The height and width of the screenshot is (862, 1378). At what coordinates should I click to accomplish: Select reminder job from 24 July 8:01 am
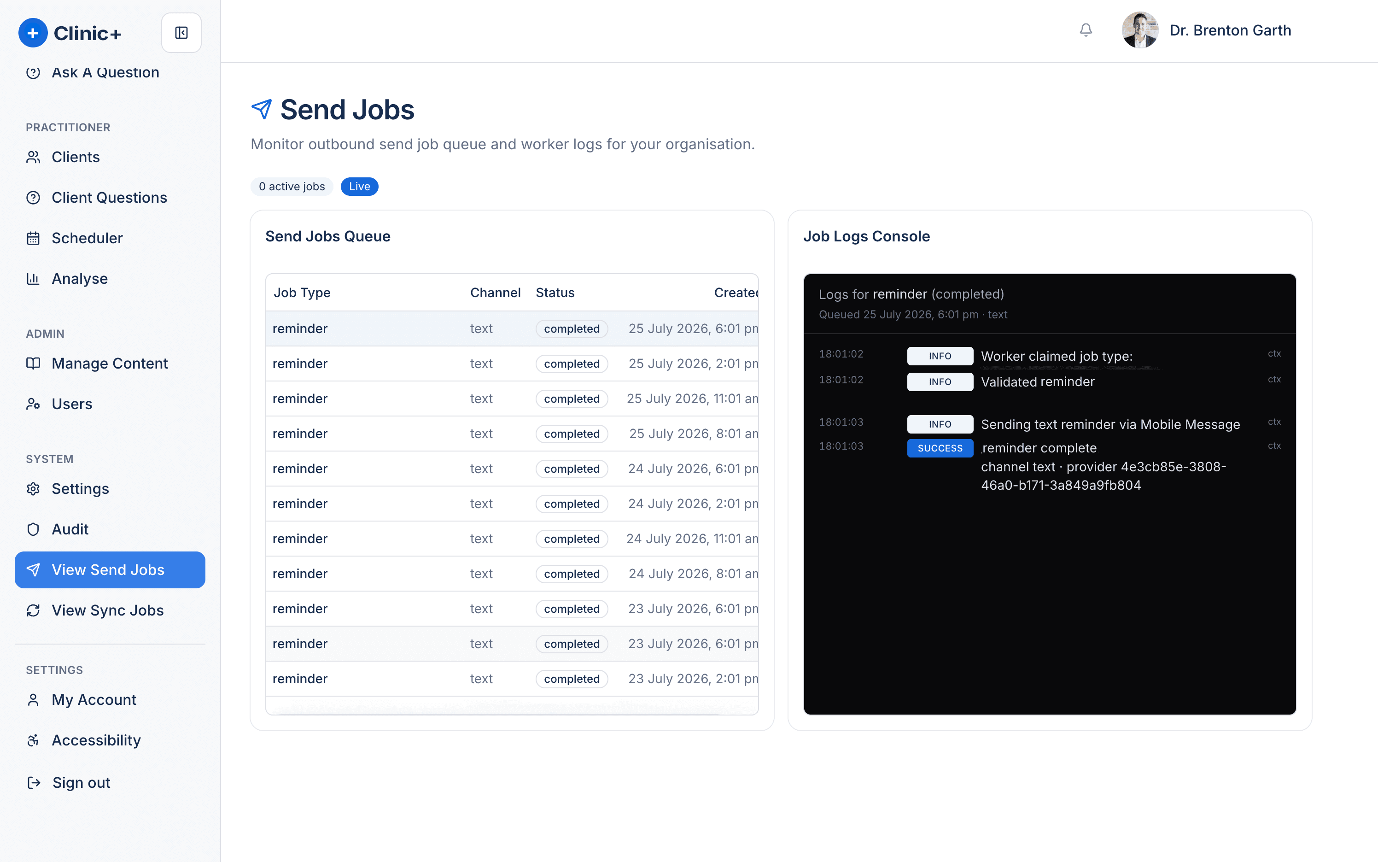(512, 574)
